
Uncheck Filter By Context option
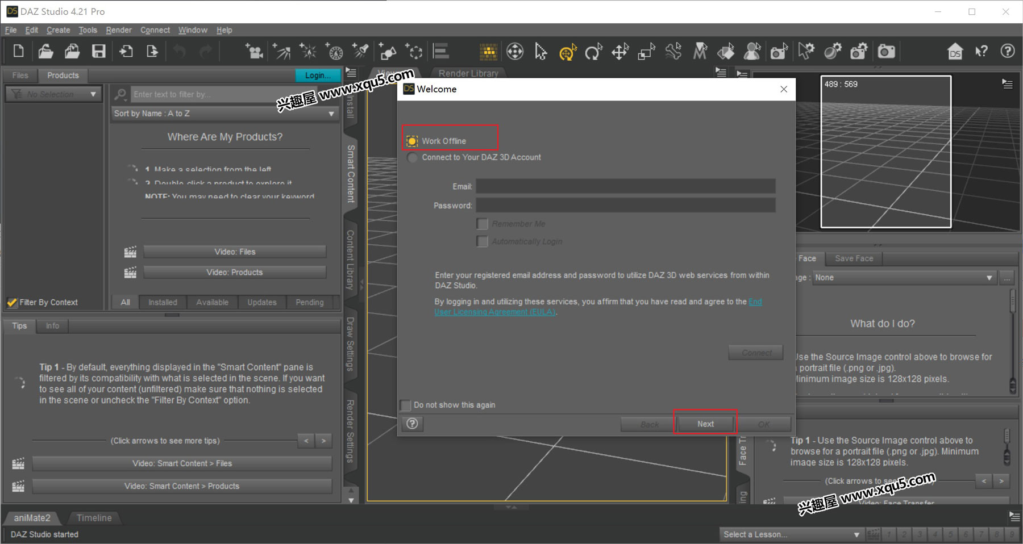click(x=12, y=303)
